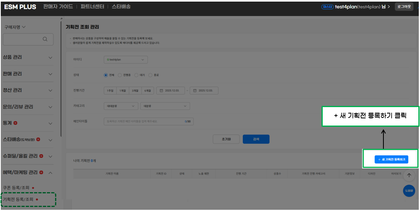Open 쿠폰 등록/조회 submenu item
Viewport: 420px width, 211px height.
coord(16,188)
